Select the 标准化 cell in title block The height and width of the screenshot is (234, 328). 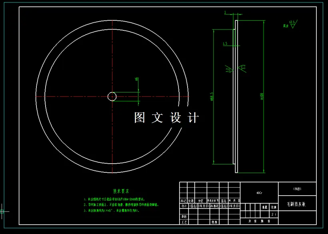pyautogui.click(x=214, y=206)
